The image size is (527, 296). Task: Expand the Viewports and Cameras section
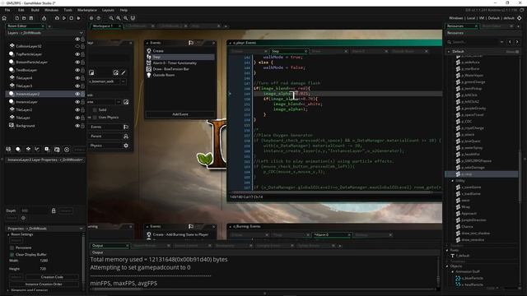pyautogui.click(x=8, y=290)
